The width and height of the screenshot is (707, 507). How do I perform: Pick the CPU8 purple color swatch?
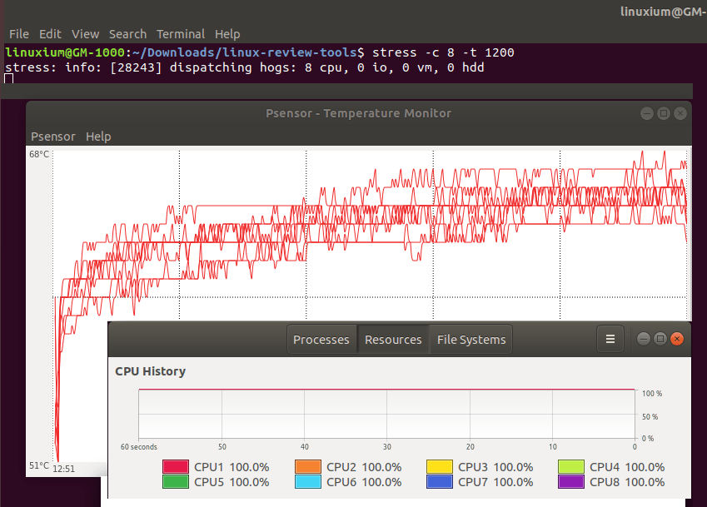coord(571,482)
